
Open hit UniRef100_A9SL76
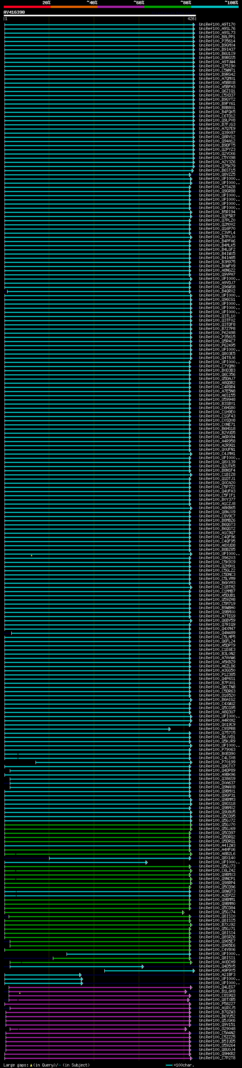(217, 29)
